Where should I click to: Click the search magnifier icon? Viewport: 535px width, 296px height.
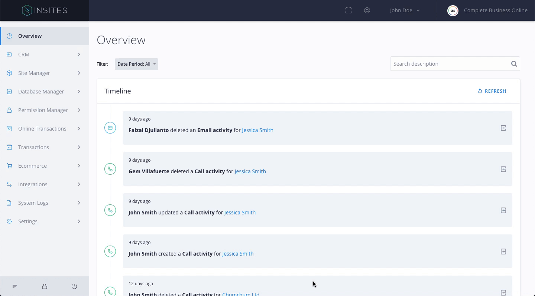(514, 64)
